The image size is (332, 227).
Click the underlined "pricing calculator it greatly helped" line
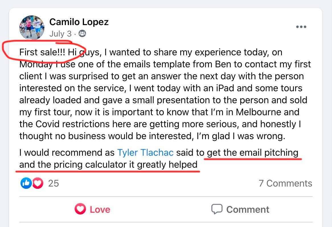[x=126, y=165]
